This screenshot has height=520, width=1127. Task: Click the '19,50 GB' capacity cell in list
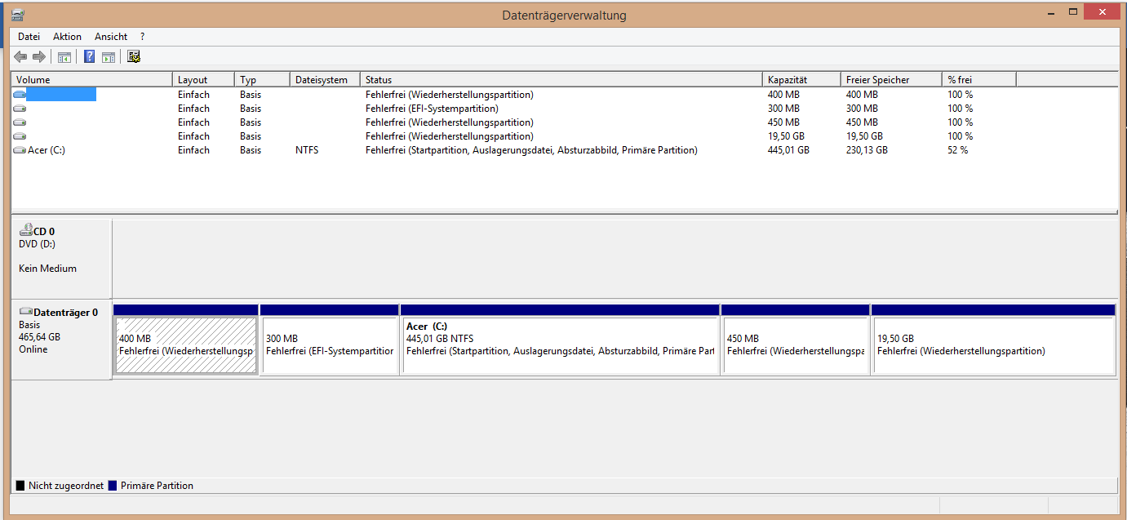785,136
